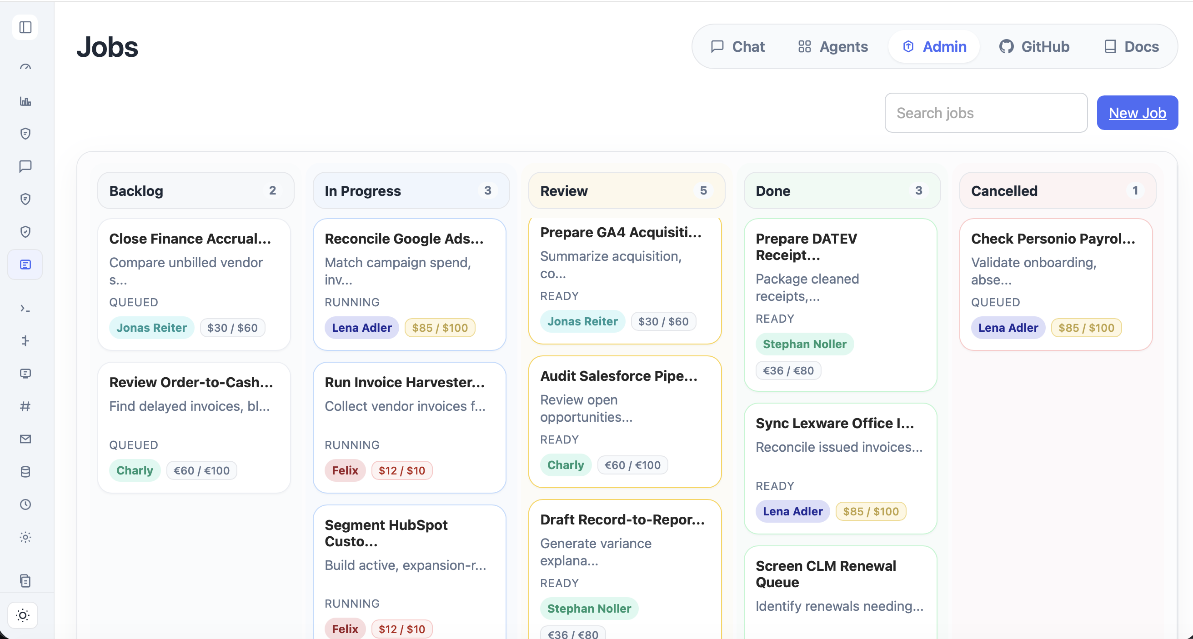
Task: Click 'Match campaign spend, inv...' description text
Action: click(x=398, y=271)
